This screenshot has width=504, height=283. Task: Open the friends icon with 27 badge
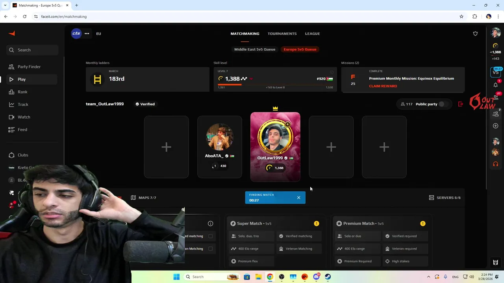click(496, 97)
